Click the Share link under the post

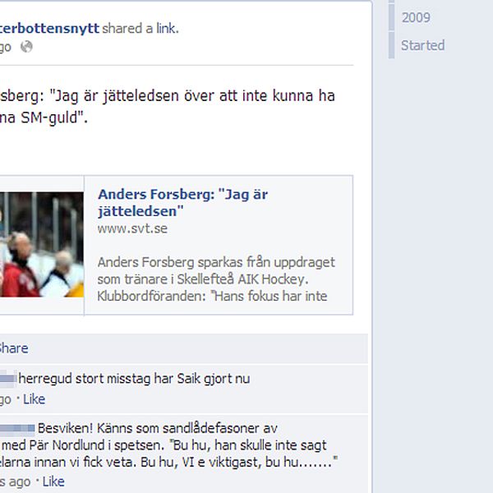tap(14, 348)
